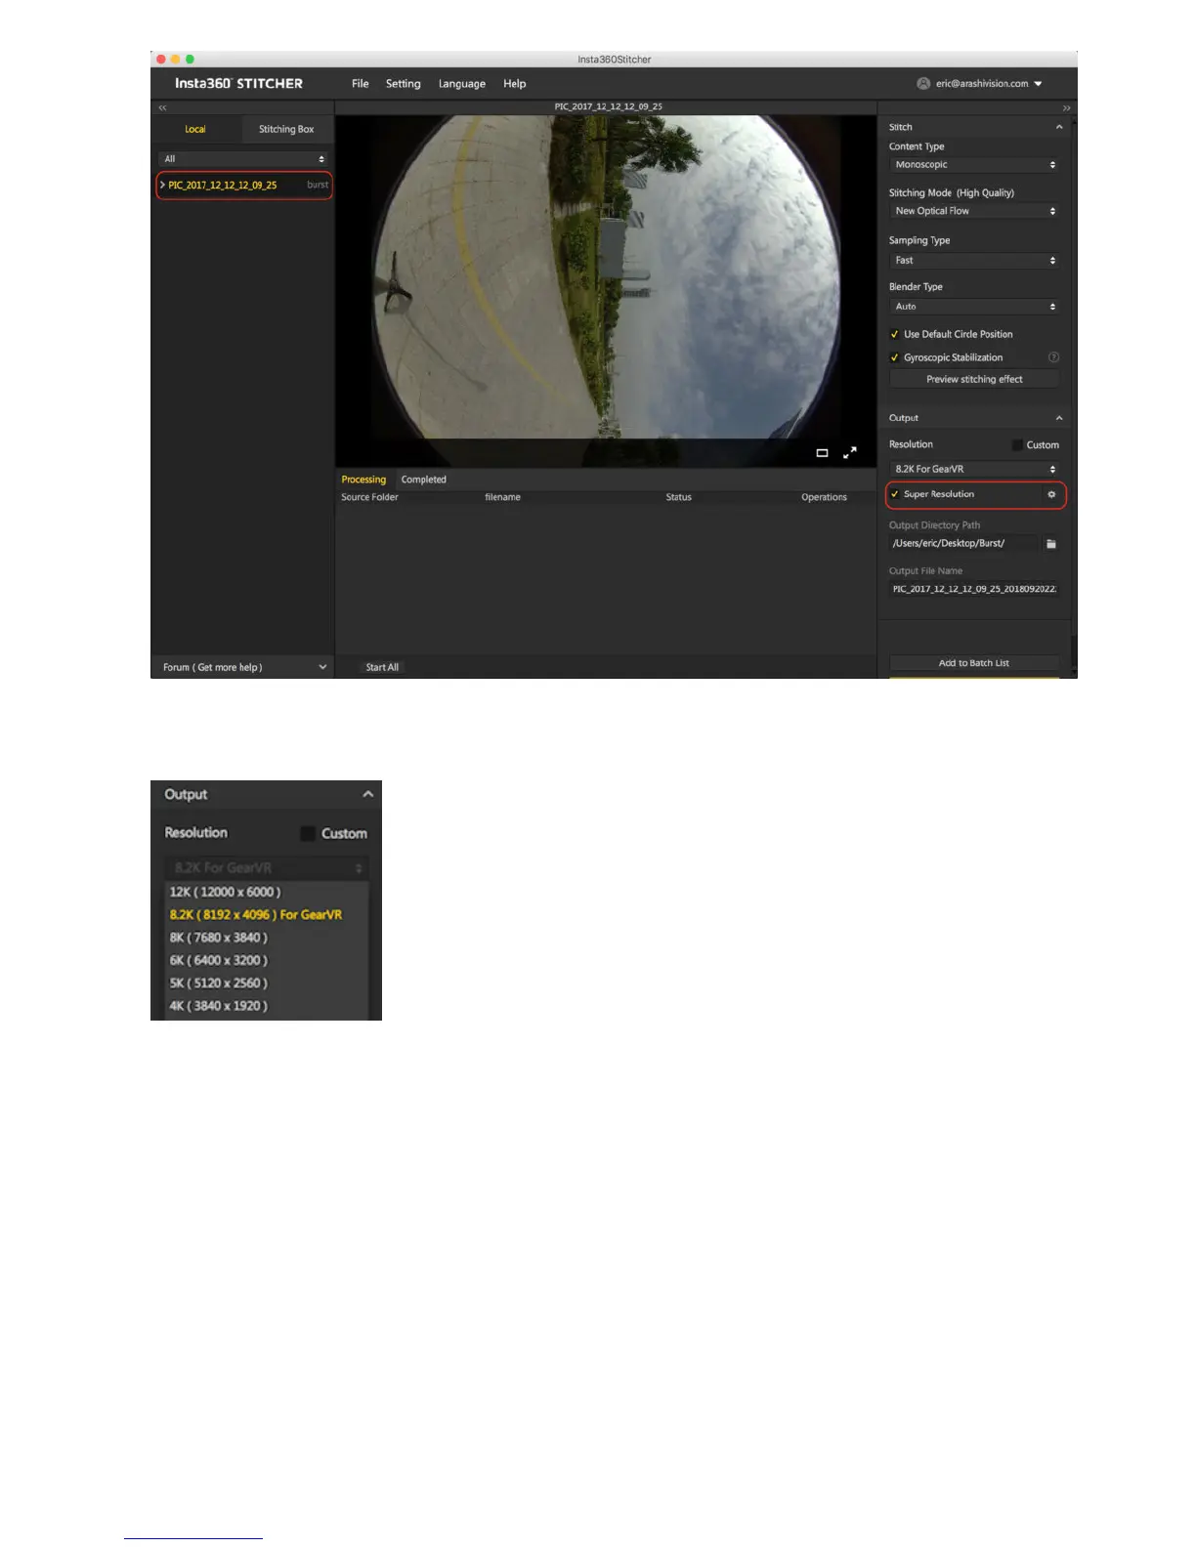This screenshot has width=1196, height=1547.
Task: Enter fullscreen preview with the expand arrows icon
Action: (x=850, y=452)
